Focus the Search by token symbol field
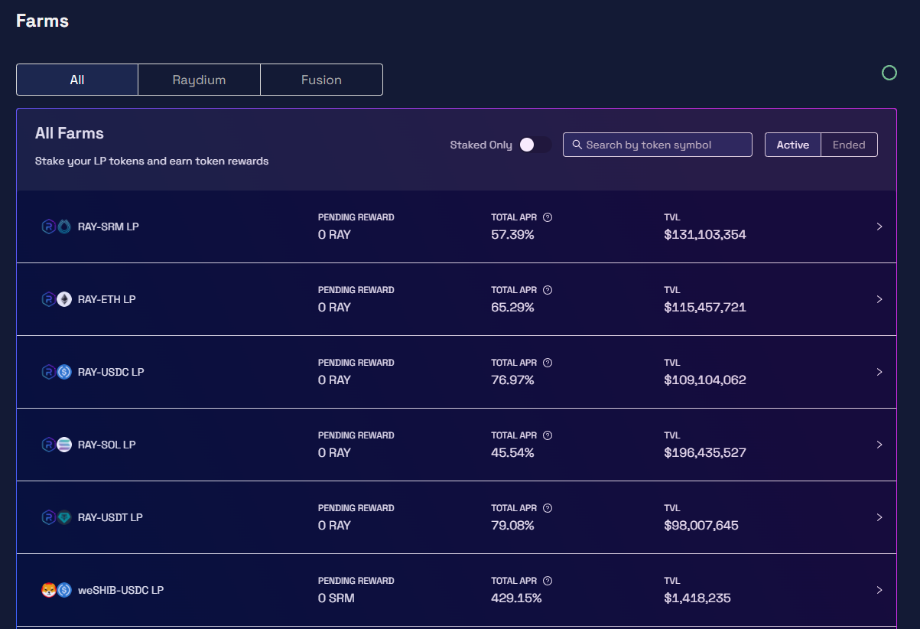Viewport: 920px width, 629px height. [x=658, y=145]
